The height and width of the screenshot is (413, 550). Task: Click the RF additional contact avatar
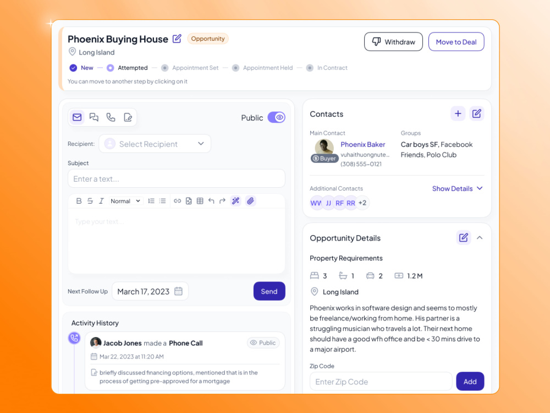point(339,203)
